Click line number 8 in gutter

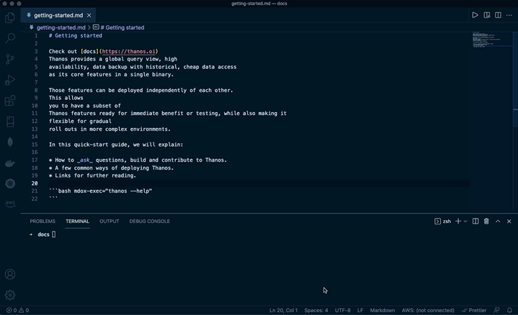click(x=36, y=90)
